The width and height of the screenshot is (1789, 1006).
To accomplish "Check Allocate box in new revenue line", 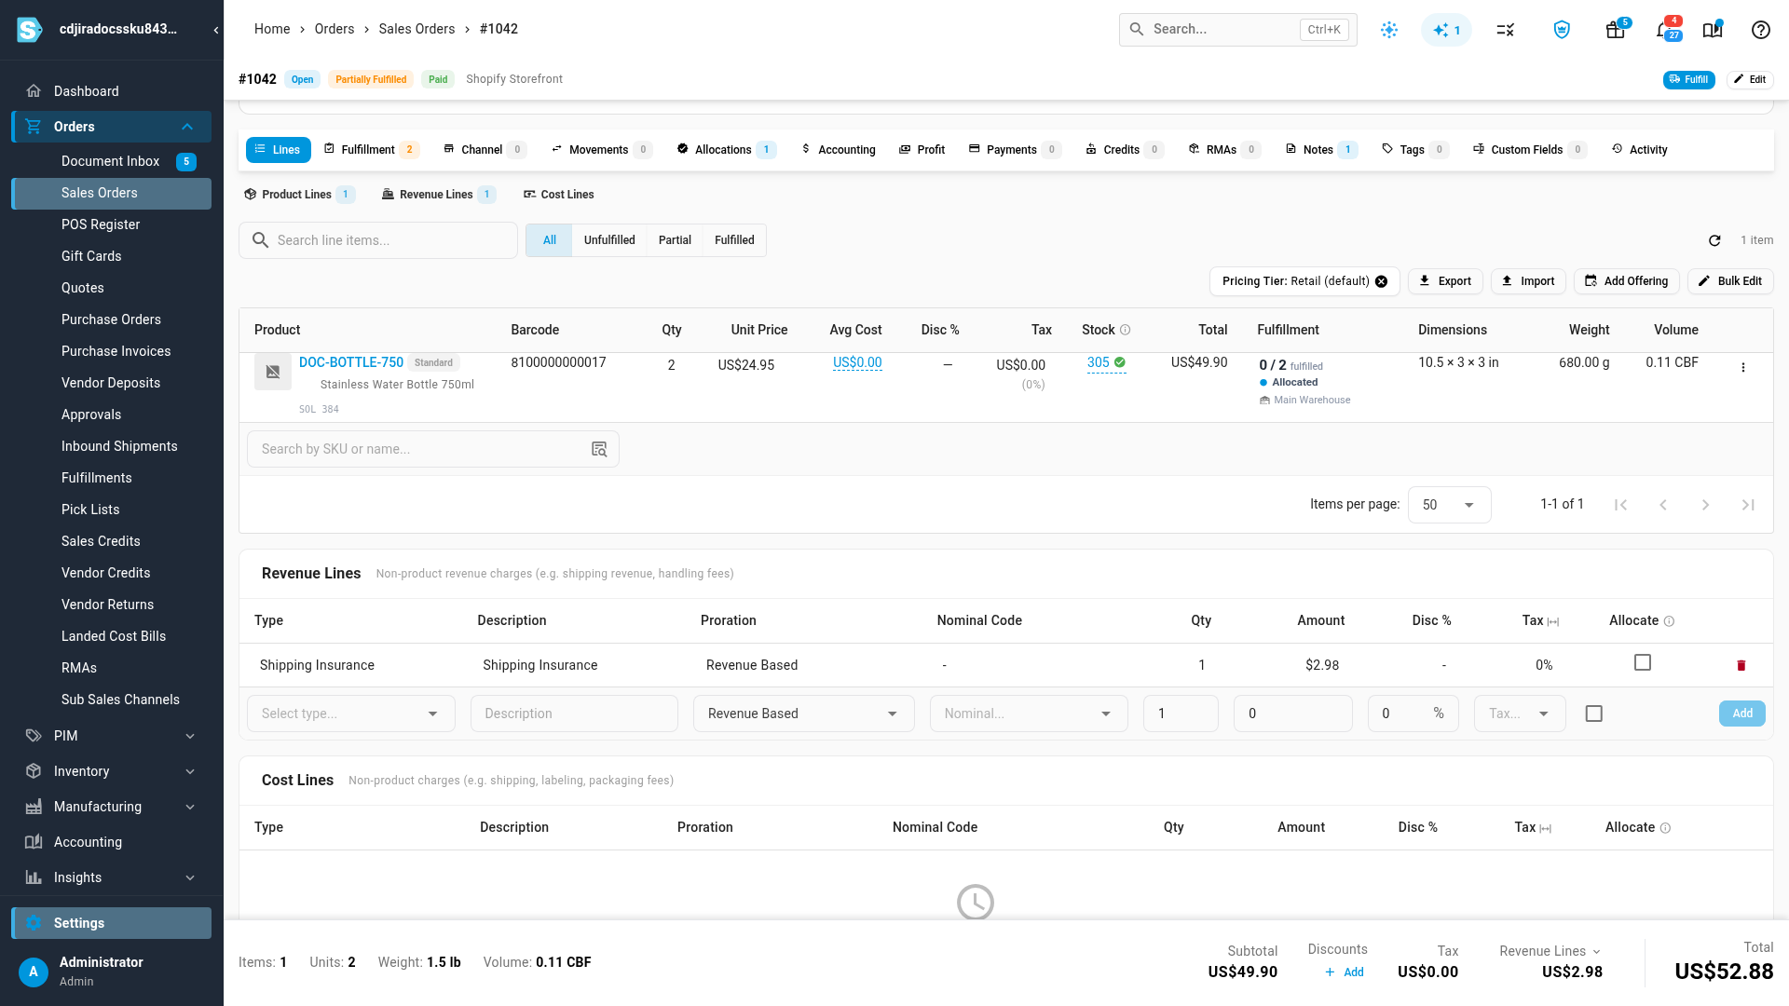I will [x=1594, y=714].
